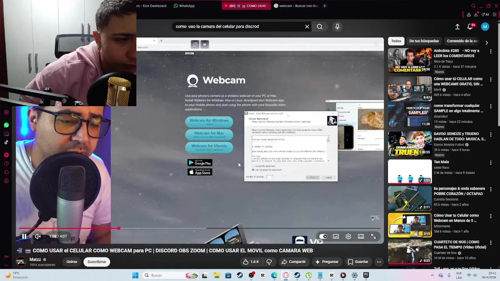The width and height of the screenshot is (500, 281).
Task: Open browser downloads icon in toolbar
Action: tap(476, 14)
